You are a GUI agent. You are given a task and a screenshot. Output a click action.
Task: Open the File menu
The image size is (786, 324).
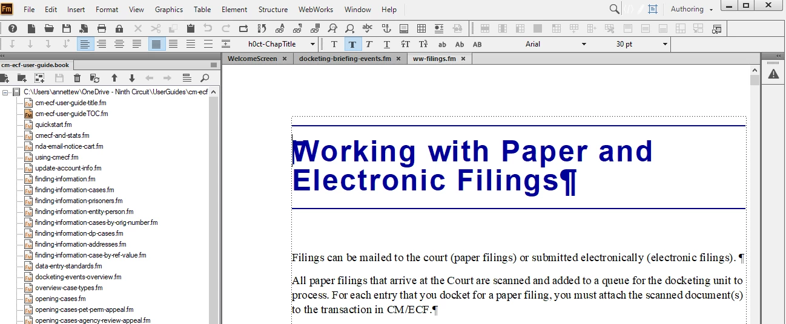[29, 10]
